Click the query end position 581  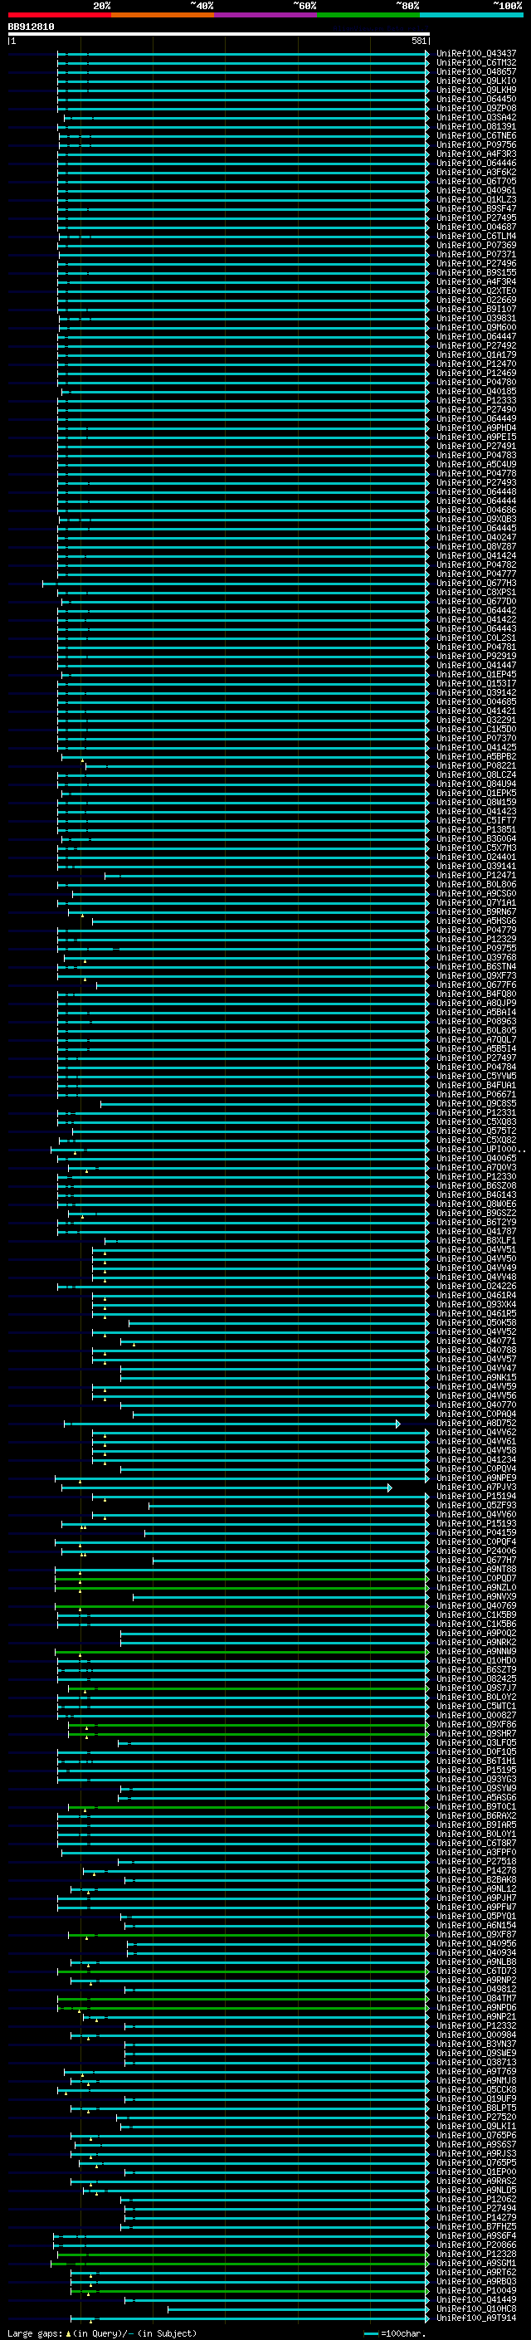pos(418,41)
